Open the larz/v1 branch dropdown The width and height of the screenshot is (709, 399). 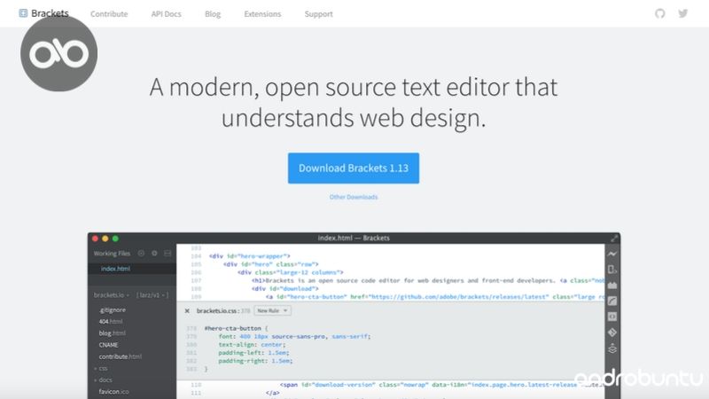click(x=152, y=295)
